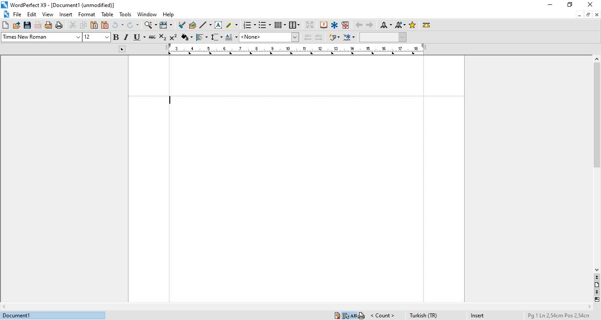Click the PerfectExpert icon
This screenshot has height=320, width=601.
tap(345, 25)
